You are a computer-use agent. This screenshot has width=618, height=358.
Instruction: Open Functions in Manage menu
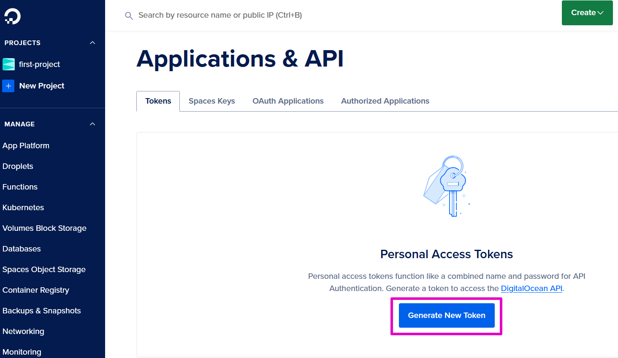pos(20,187)
